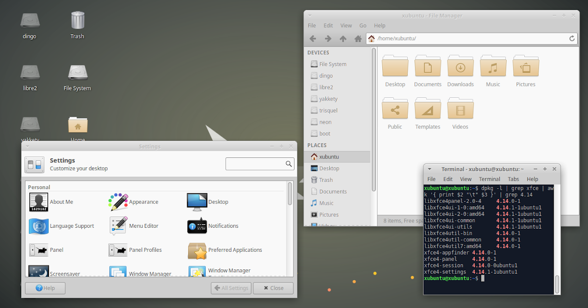This screenshot has height=308, width=588.
Task: Open Notifications settings
Action: coord(197,226)
